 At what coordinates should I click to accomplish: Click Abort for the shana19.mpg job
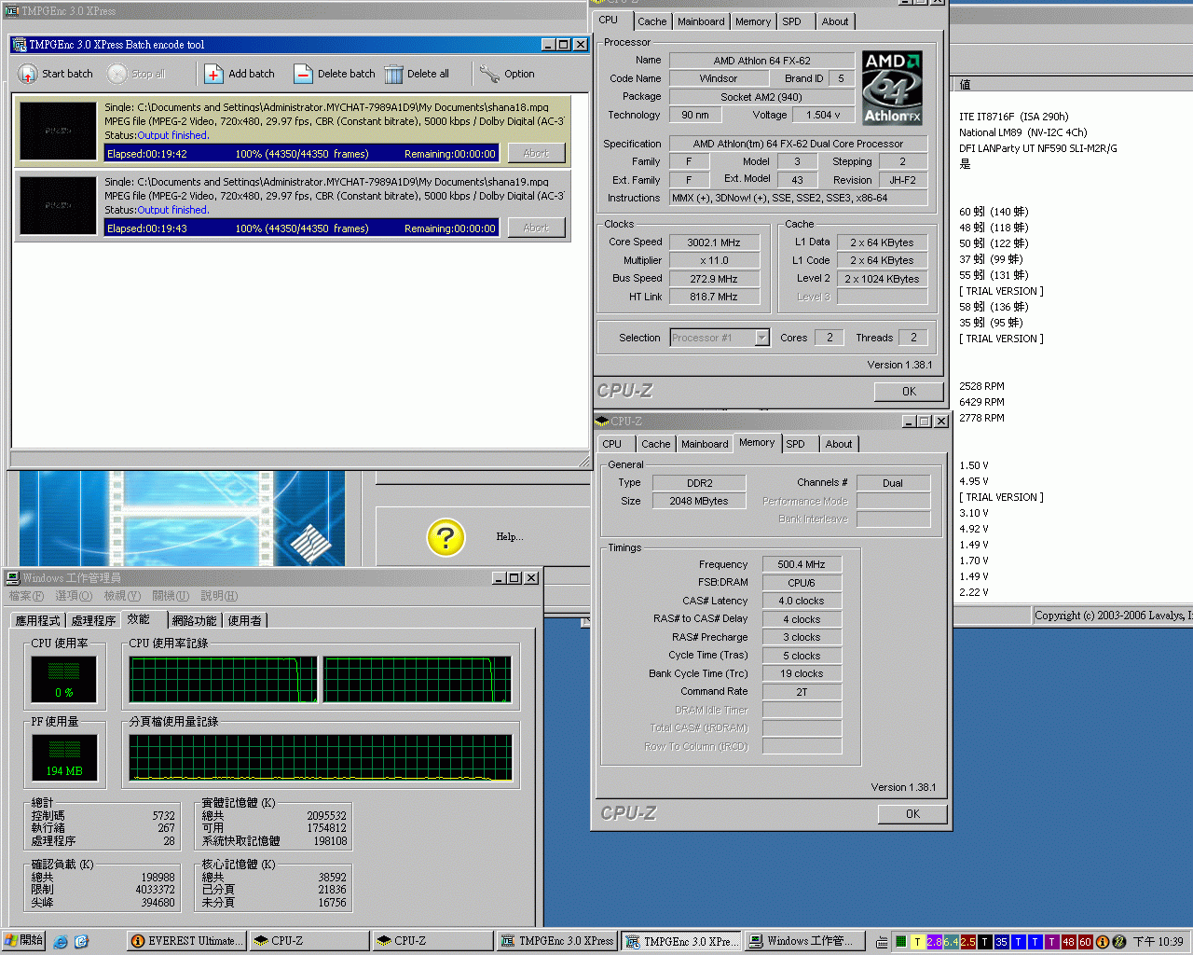point(536,228)
